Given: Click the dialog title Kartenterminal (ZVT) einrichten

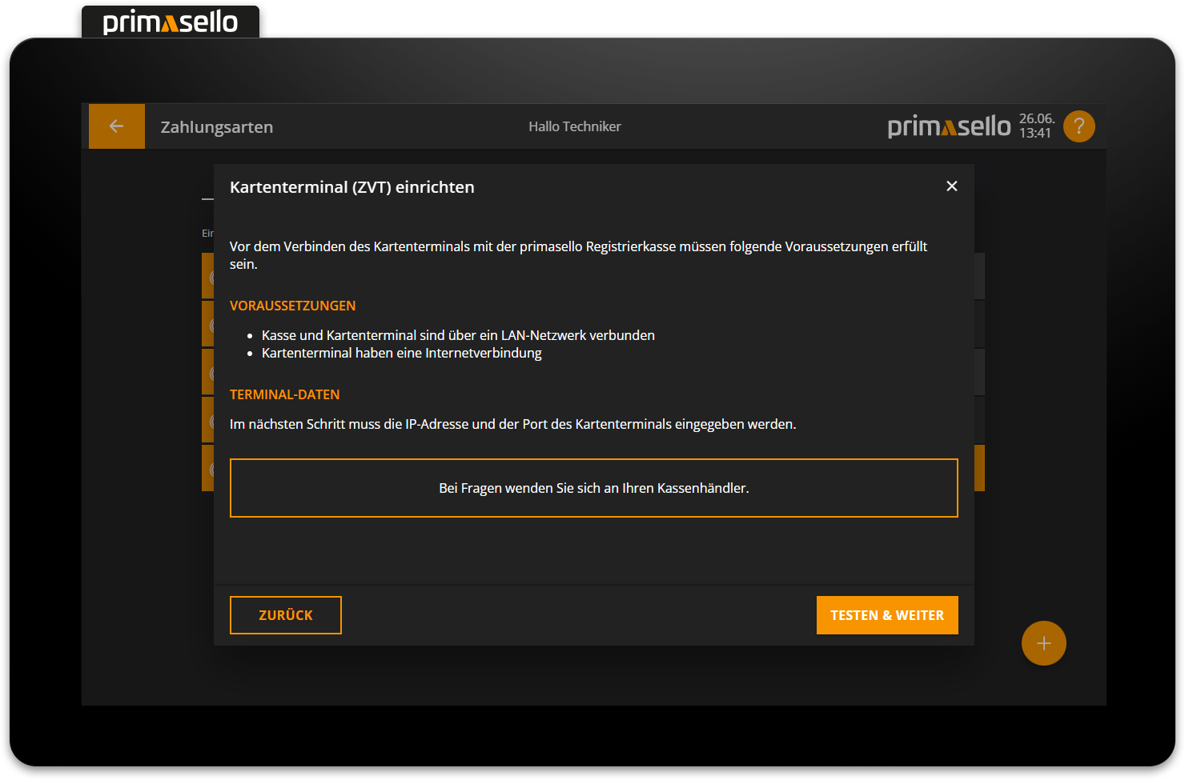Looking at the screenshot, I should (352, 186).
